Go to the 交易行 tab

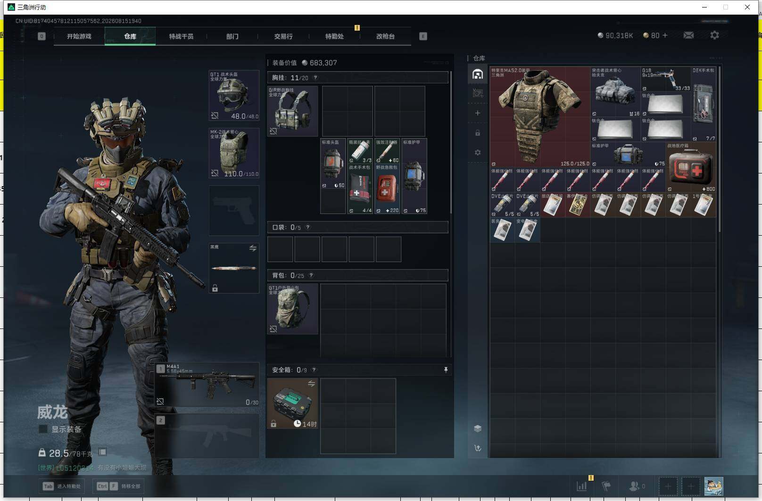(x=283, y=36)
